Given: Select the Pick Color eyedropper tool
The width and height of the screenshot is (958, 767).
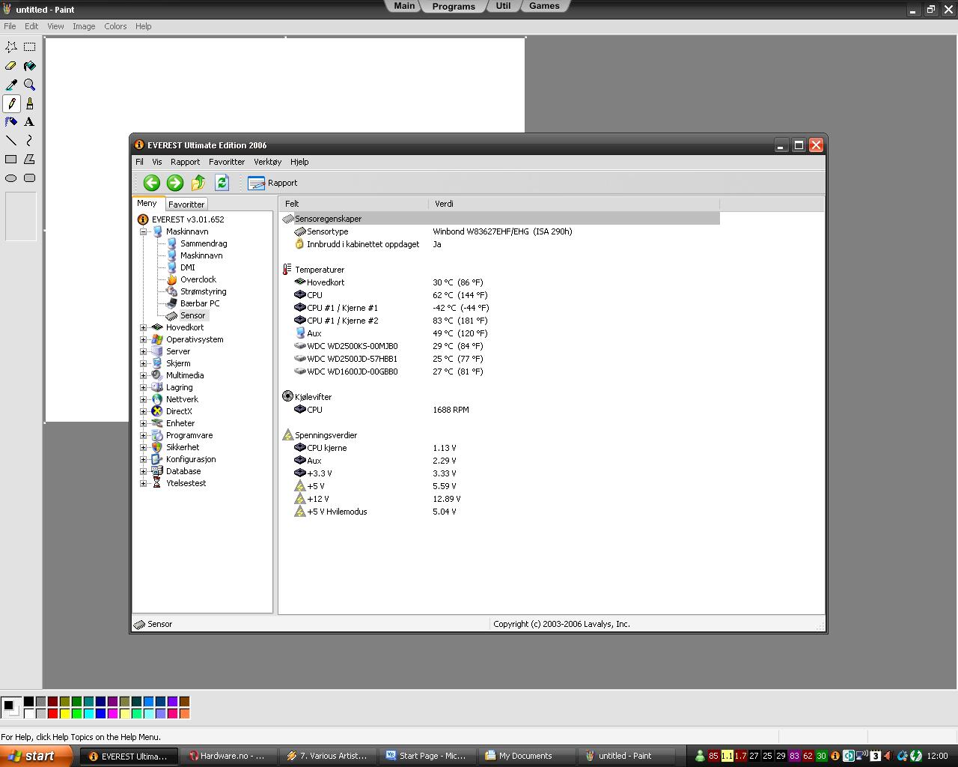Looking at the screenshot, I should 11,85.
